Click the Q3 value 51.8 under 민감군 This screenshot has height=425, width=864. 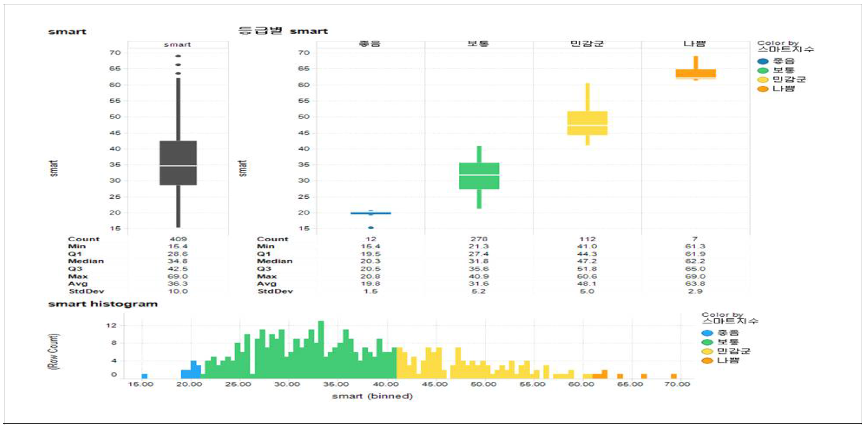(587, 269)
